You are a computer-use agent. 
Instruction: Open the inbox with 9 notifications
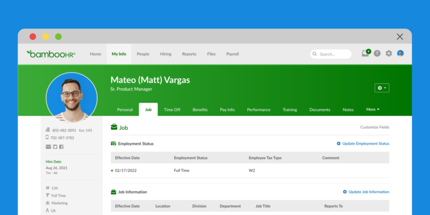[x=366, y=54]
